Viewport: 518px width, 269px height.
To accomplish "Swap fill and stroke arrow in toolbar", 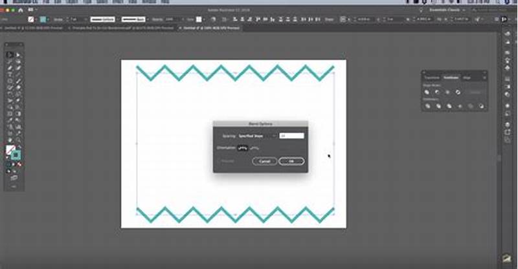I will [19, 147].
